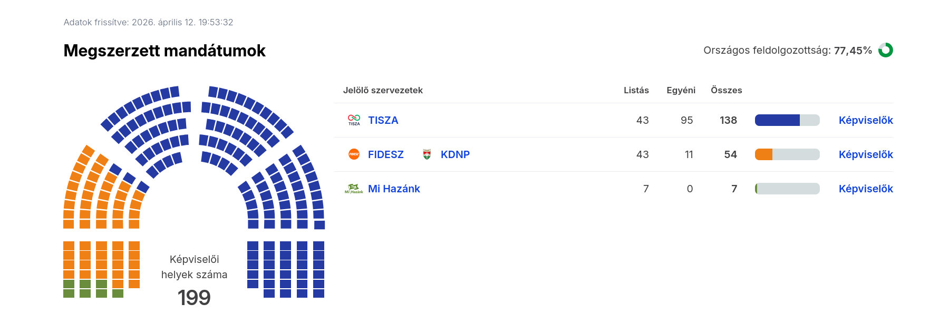Click the FIDESZ orange seat-share bar
This screenshot has width=939, height=333.
pyautogui.click(x=764, y=154)
